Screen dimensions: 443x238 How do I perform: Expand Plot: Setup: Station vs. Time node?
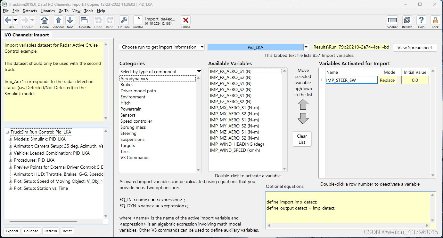pos(11,188)
